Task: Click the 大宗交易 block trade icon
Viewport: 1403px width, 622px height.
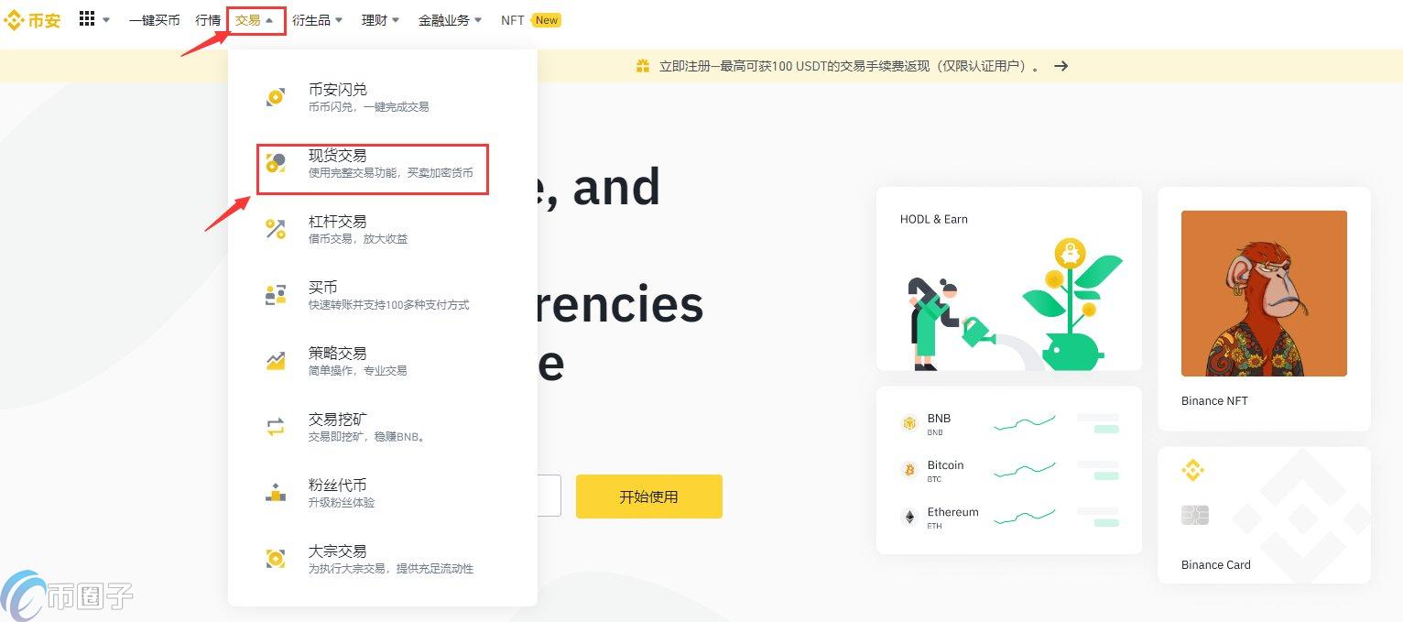Action: (276, 558)
